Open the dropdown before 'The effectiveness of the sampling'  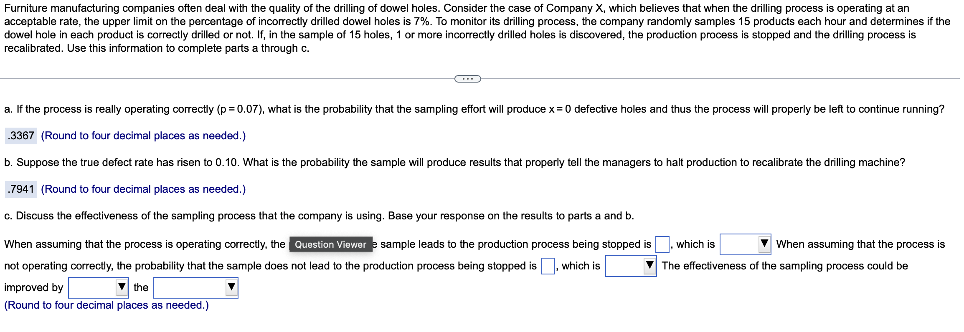click(x=630, y=266)
